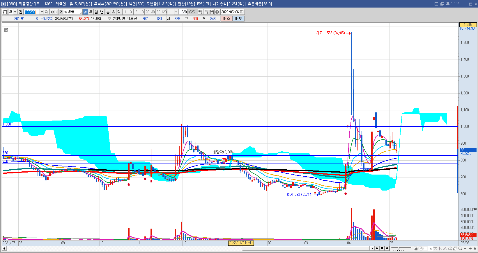Viewport: 478px width, 253px height.
Task: Select the 30 interval button
Action: pyautogui.click(x=153, y=12)
